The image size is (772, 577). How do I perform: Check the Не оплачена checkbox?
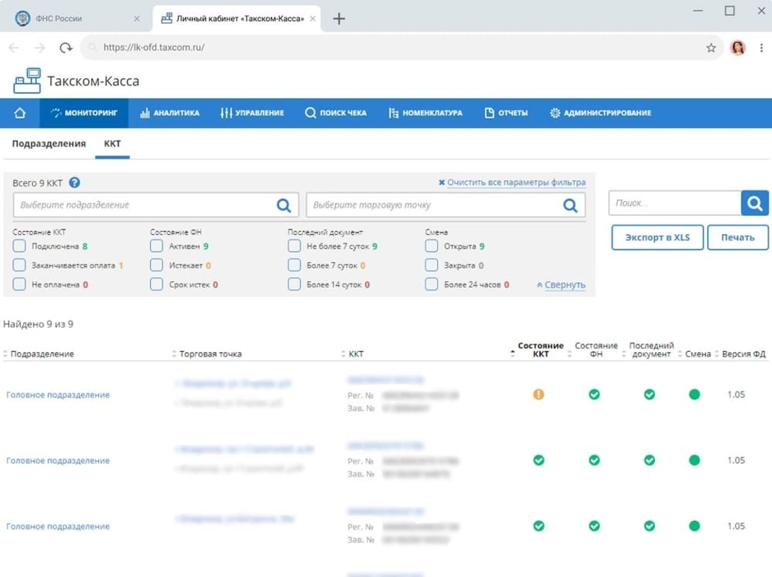[19, 284]
